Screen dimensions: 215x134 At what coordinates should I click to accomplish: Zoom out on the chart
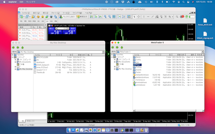pyautogui.click(x=109, y=17)
